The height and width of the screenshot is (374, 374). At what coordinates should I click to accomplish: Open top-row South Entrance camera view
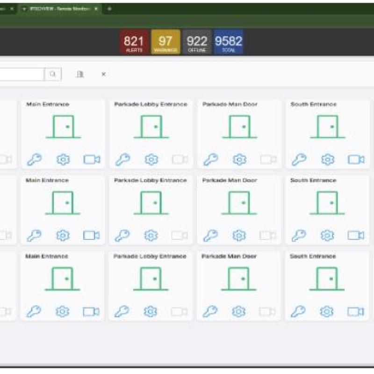click(356, 159)
